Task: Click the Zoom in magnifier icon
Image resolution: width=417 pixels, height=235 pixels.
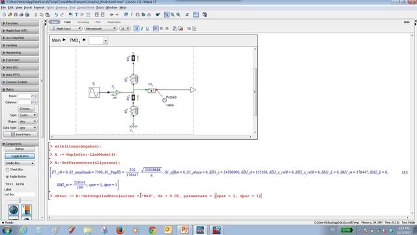Action: click(172, 14)
